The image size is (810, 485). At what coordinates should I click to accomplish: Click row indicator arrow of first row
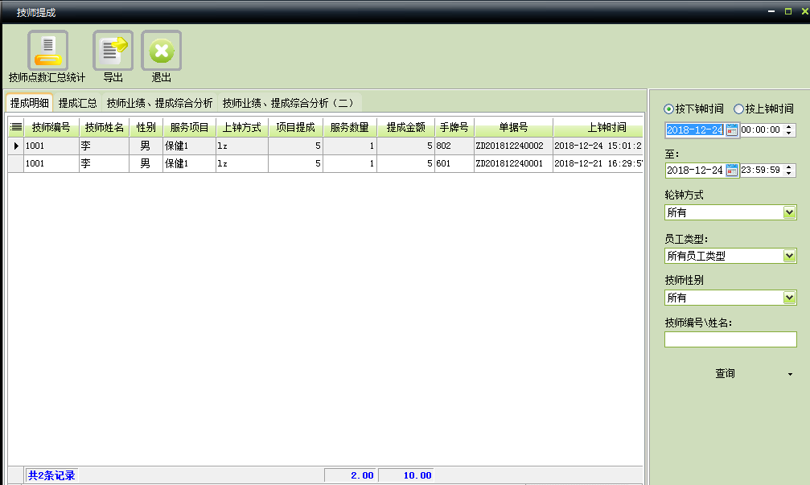[16, 146]
